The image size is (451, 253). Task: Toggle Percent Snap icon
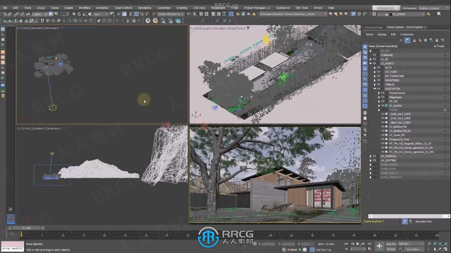[x=142, y=14]
